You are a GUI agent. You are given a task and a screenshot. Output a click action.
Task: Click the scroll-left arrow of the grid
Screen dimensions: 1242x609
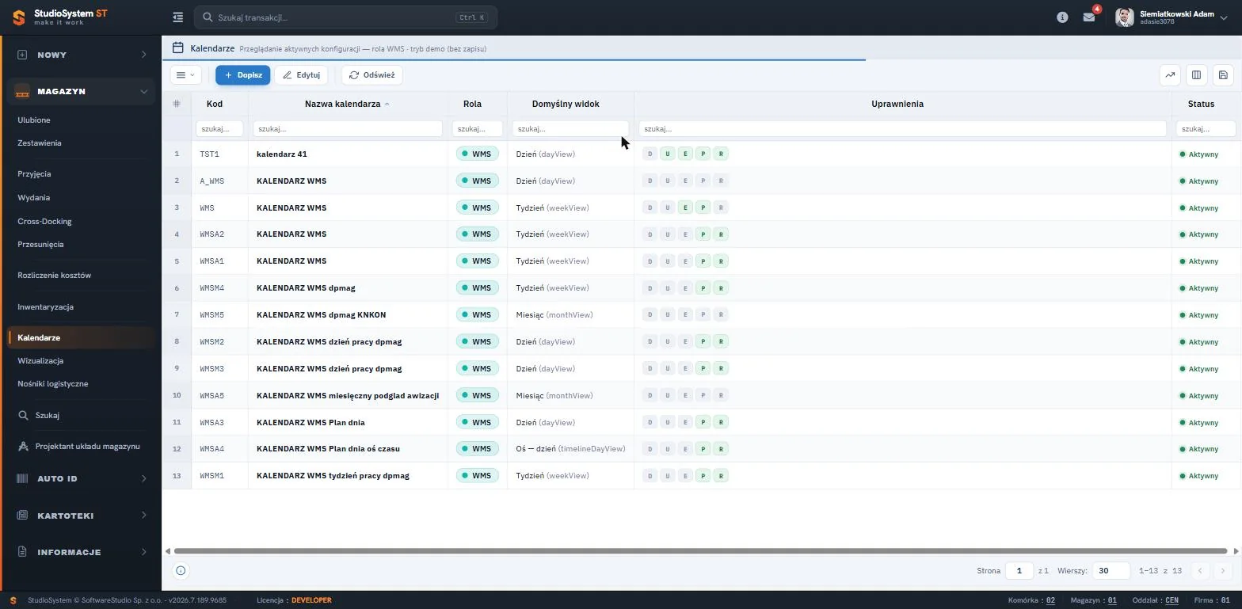(167, 551)
